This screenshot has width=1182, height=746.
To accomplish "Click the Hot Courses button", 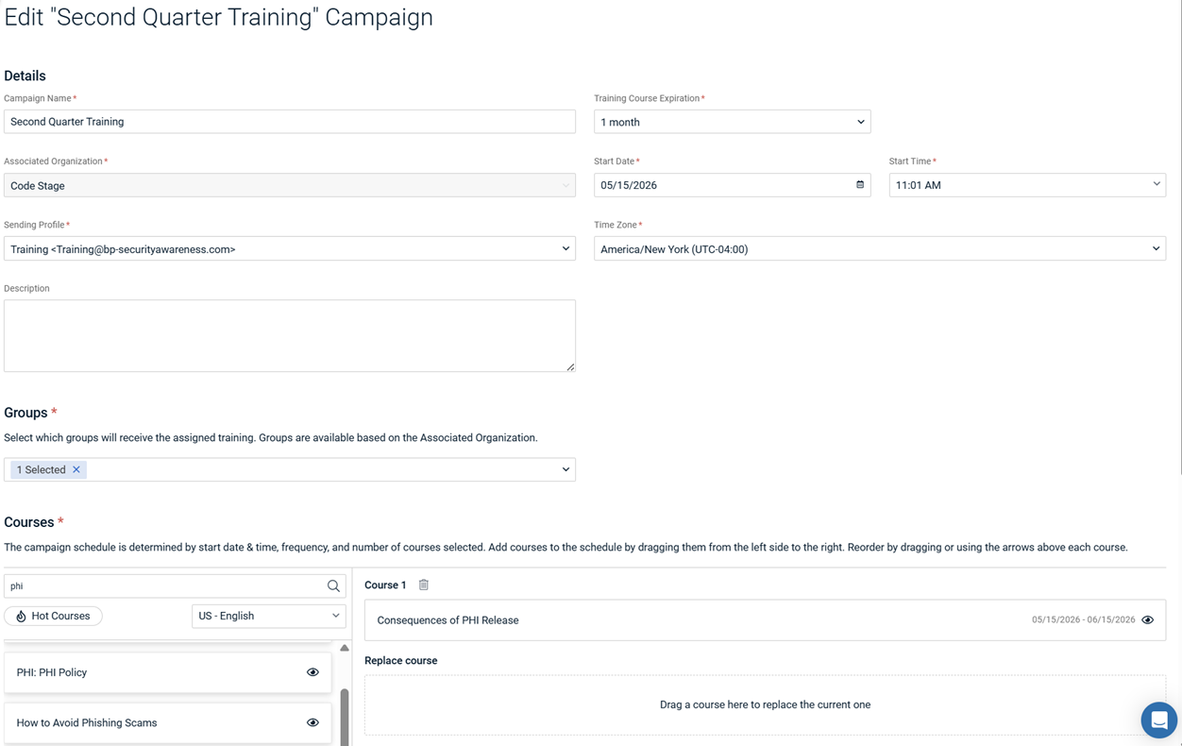I will click(54, 616).
